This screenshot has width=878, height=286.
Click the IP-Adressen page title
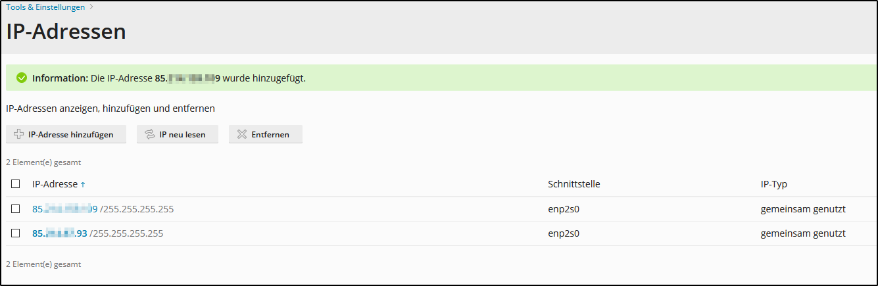point(66,32)
